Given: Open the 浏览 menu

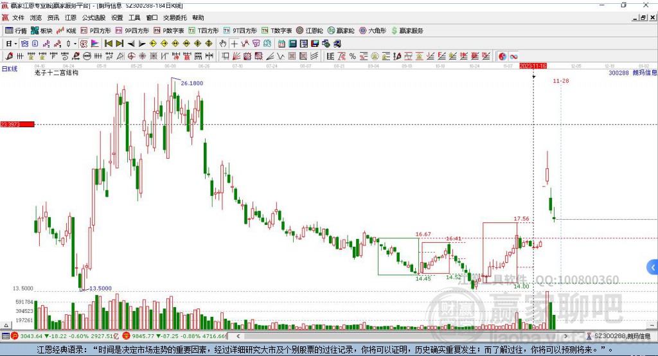Looking at the screenshot, I should 36,17.
